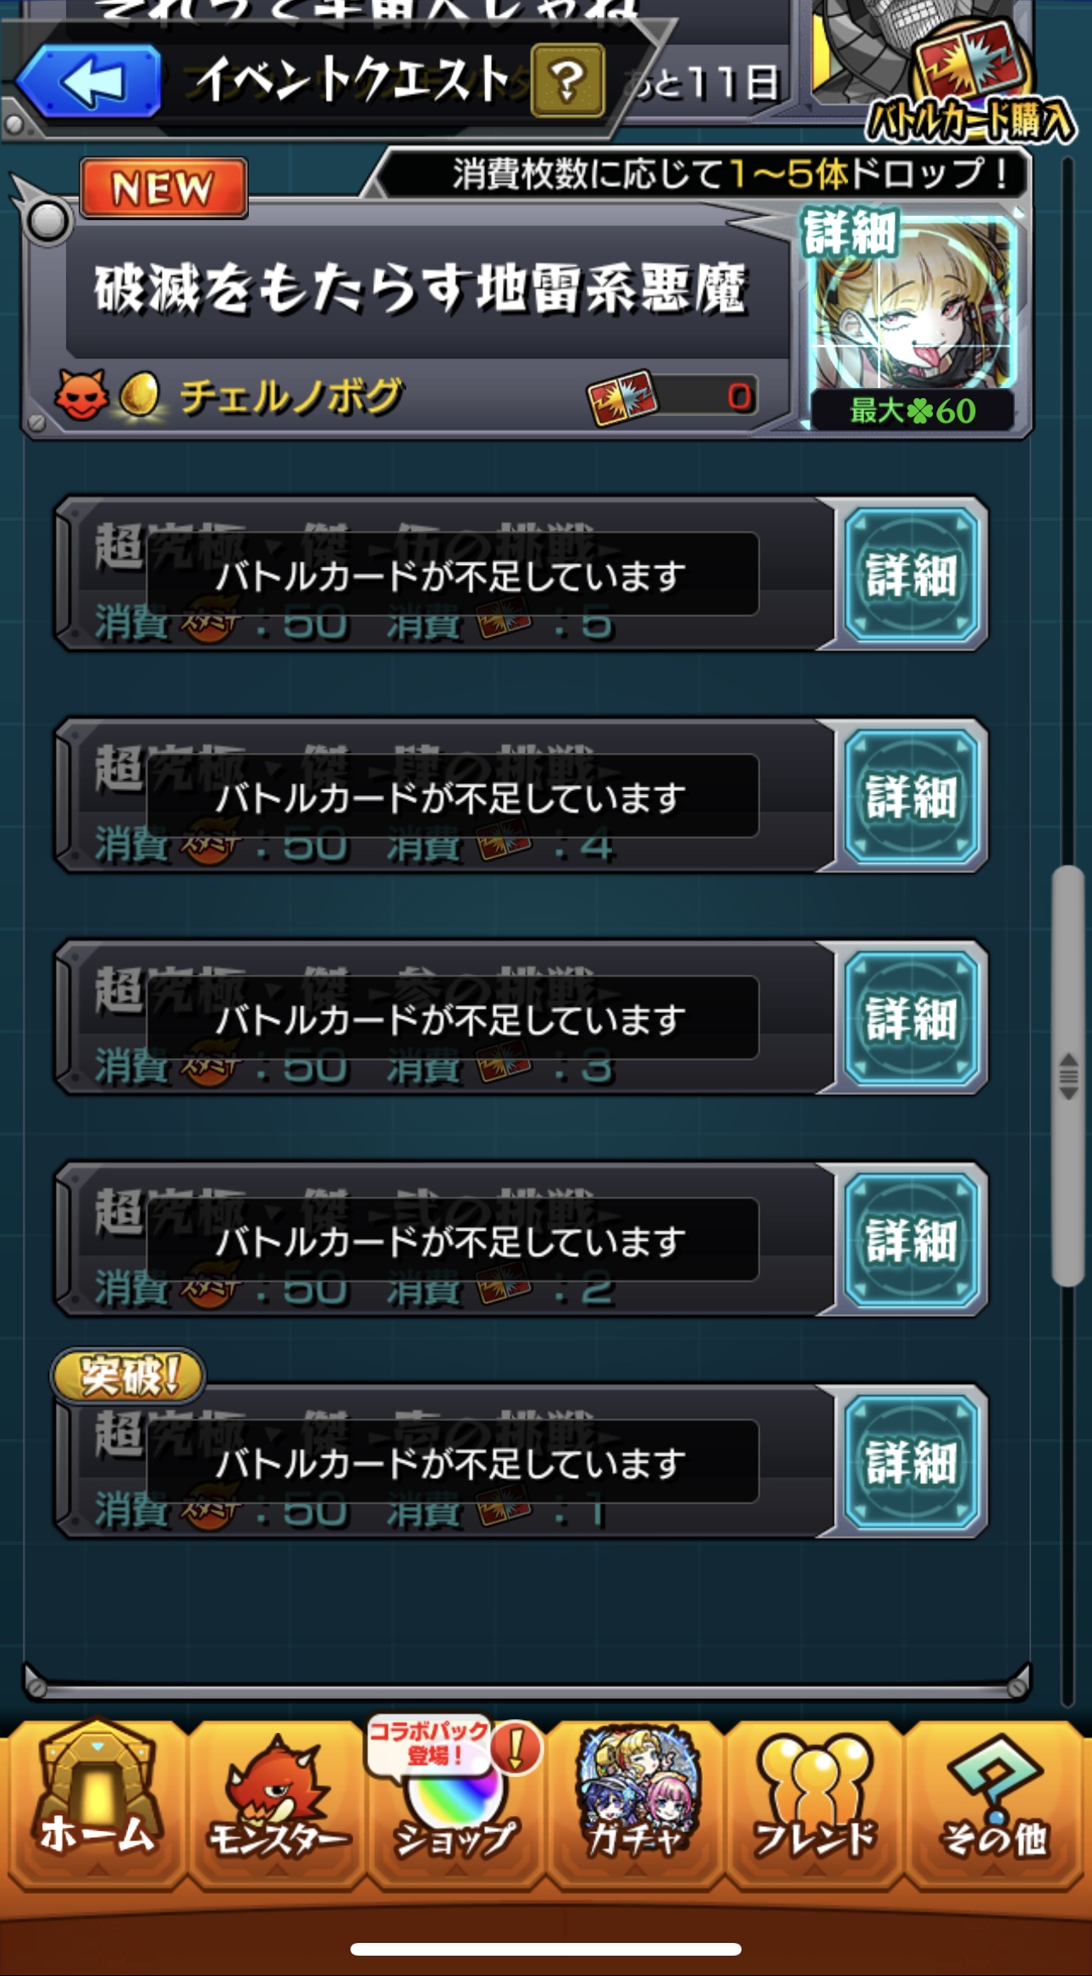Open the yellow question mark help icon
Screen dimensions: 1092x1976
tap(567, 80)
